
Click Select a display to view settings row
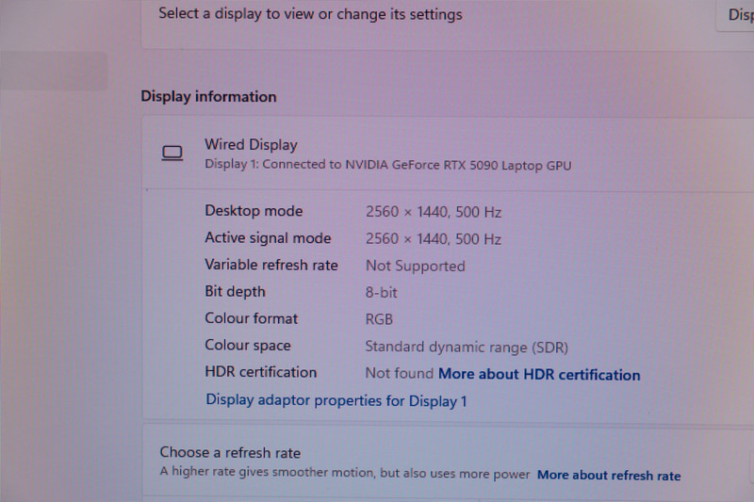[x=447, y=24]
